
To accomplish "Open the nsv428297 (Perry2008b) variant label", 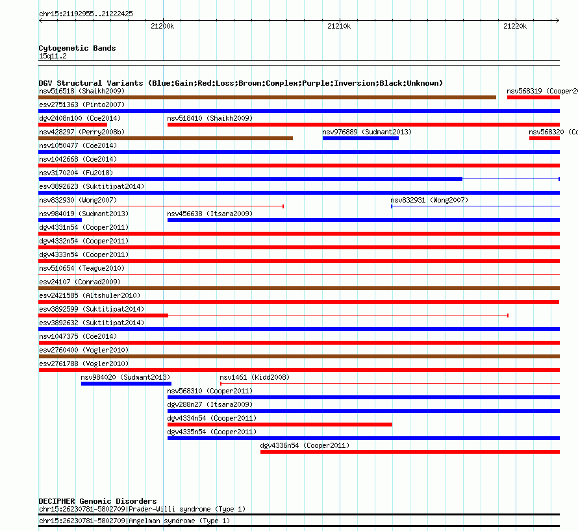I will 82,132.
